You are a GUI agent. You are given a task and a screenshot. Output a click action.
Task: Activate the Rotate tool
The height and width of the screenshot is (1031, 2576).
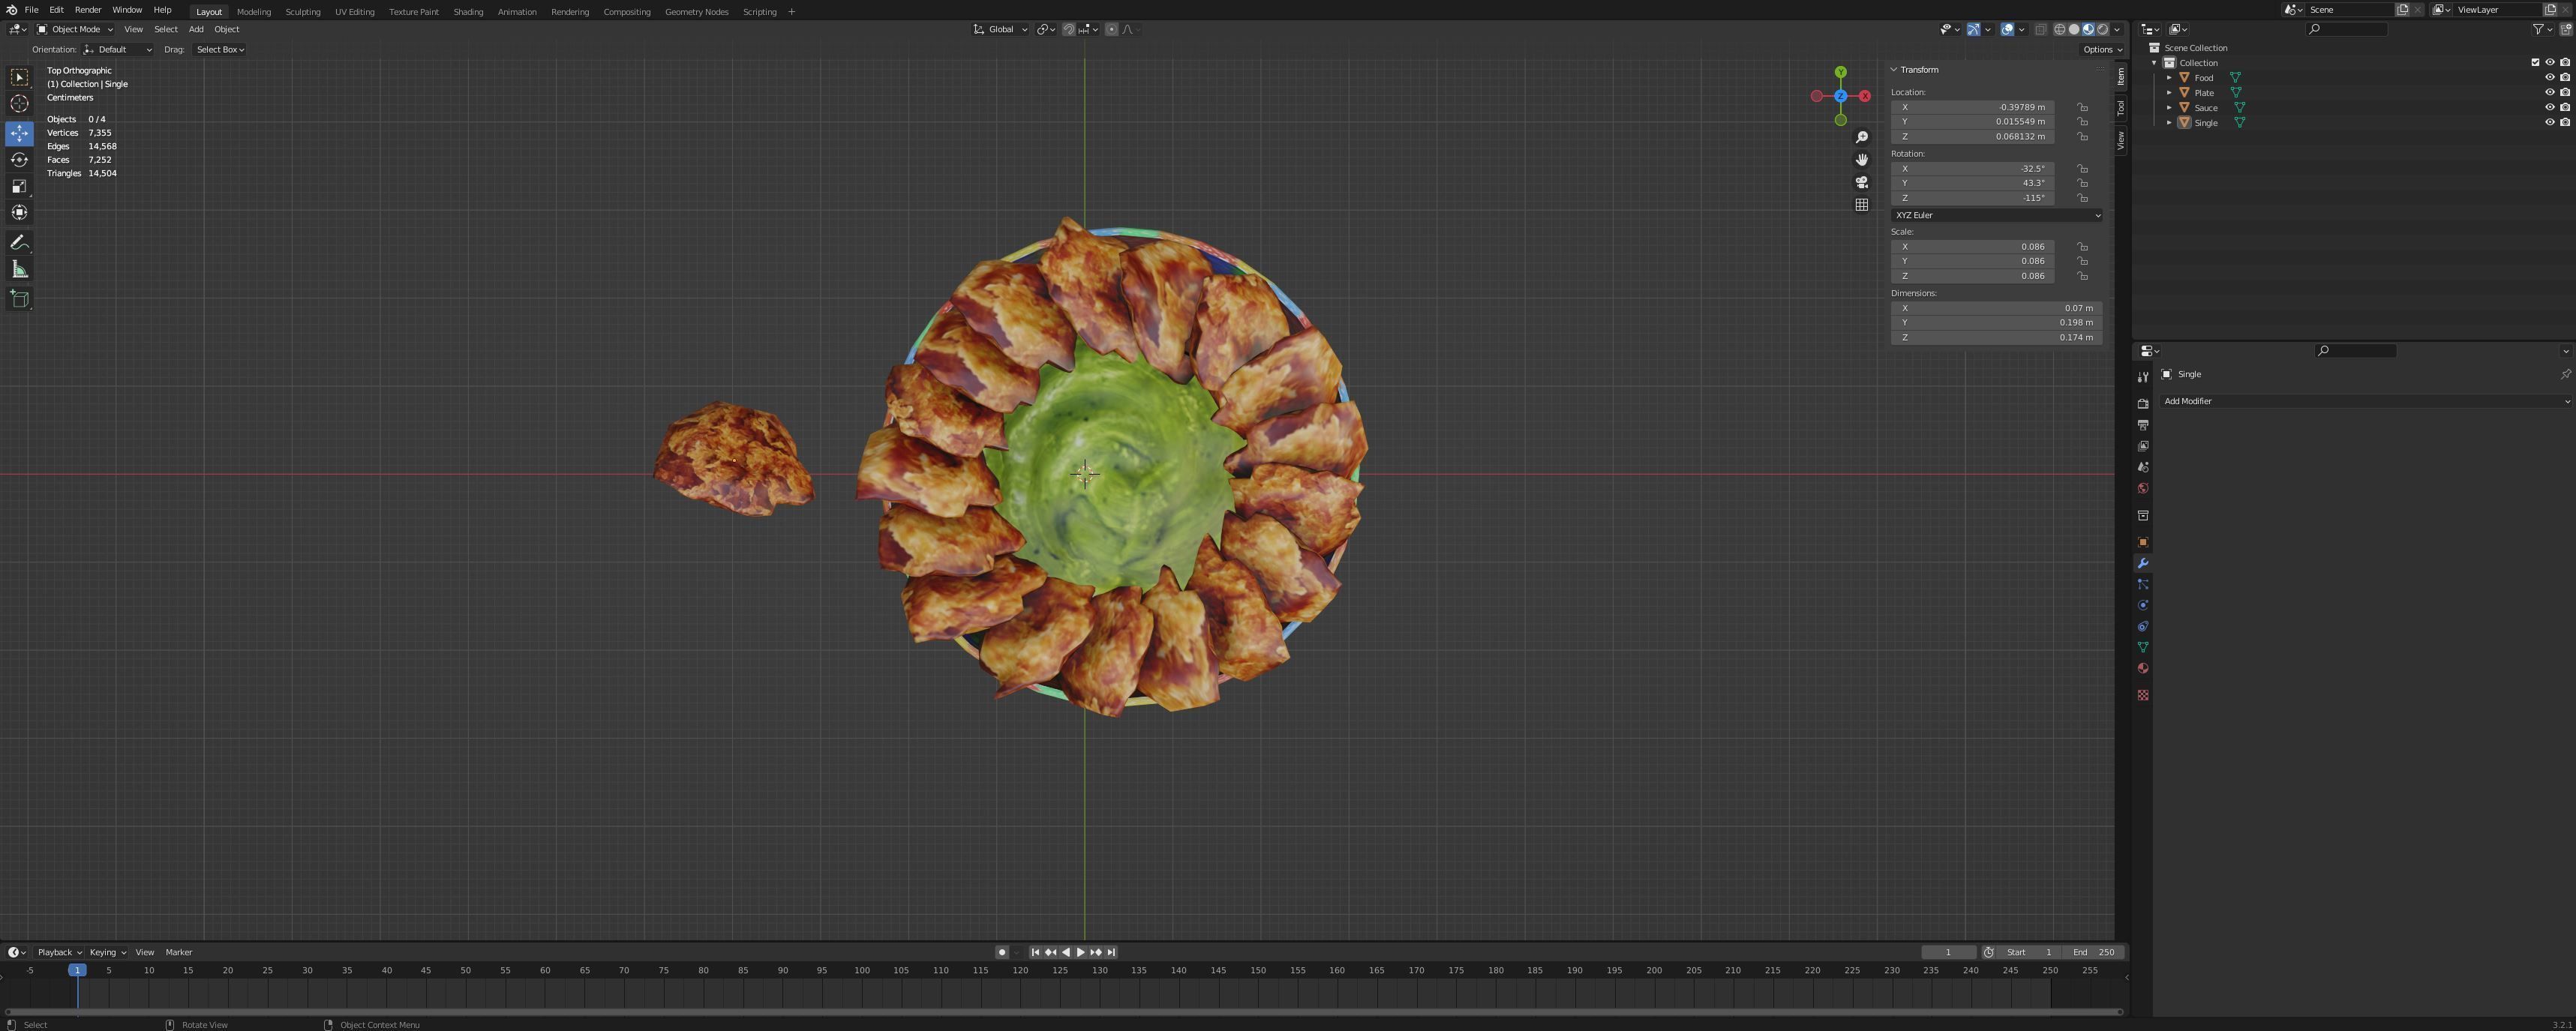(19, 160)
